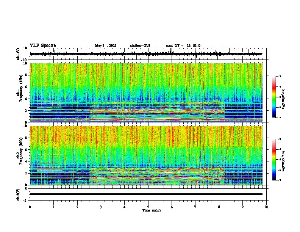Image resolution: width=300 pixels, height=232 pixels.
Task: Select the "May 3, 2023" date text
Action: pyautogui.click(x=106, y=45)
